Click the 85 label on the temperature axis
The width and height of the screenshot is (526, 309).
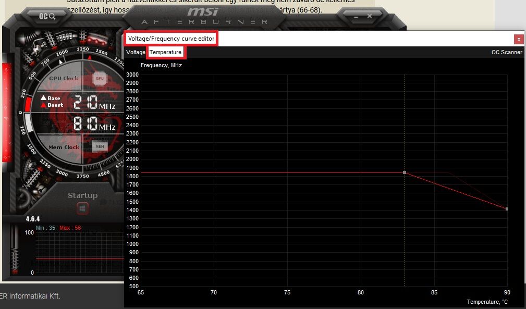pyautogui.click(x=434, y=292)
